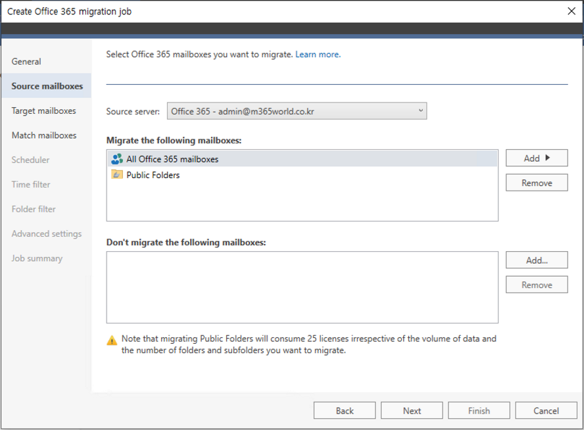The height and width of the screenshot is (430, 584).
Task: Go to the General step
Action: (x=26, y=61)
